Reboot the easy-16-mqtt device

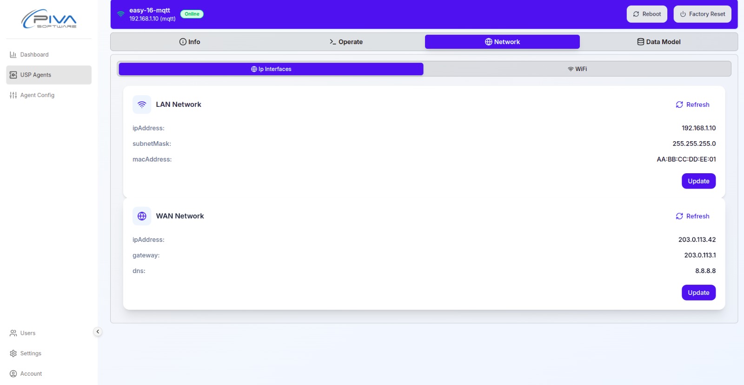click(x=647, y=14)
